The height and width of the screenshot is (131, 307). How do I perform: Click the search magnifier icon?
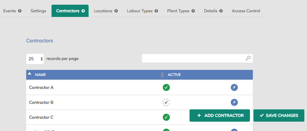click(x=248, y=58)
